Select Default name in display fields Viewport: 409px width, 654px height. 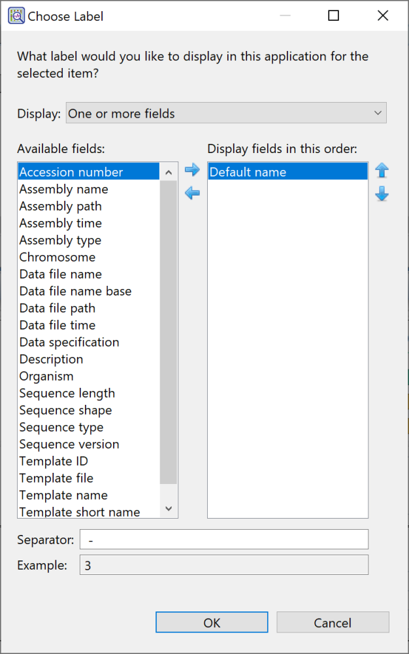[x=248, y=172]
